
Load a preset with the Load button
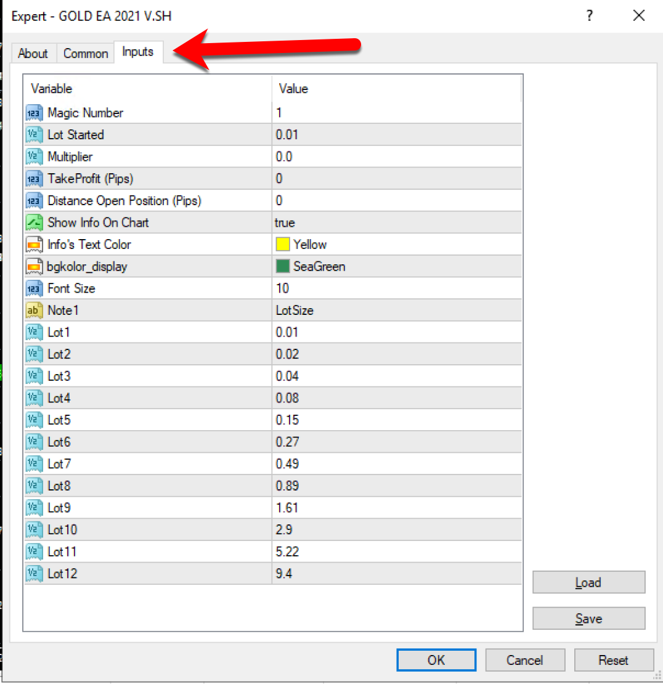coord(588,582)
